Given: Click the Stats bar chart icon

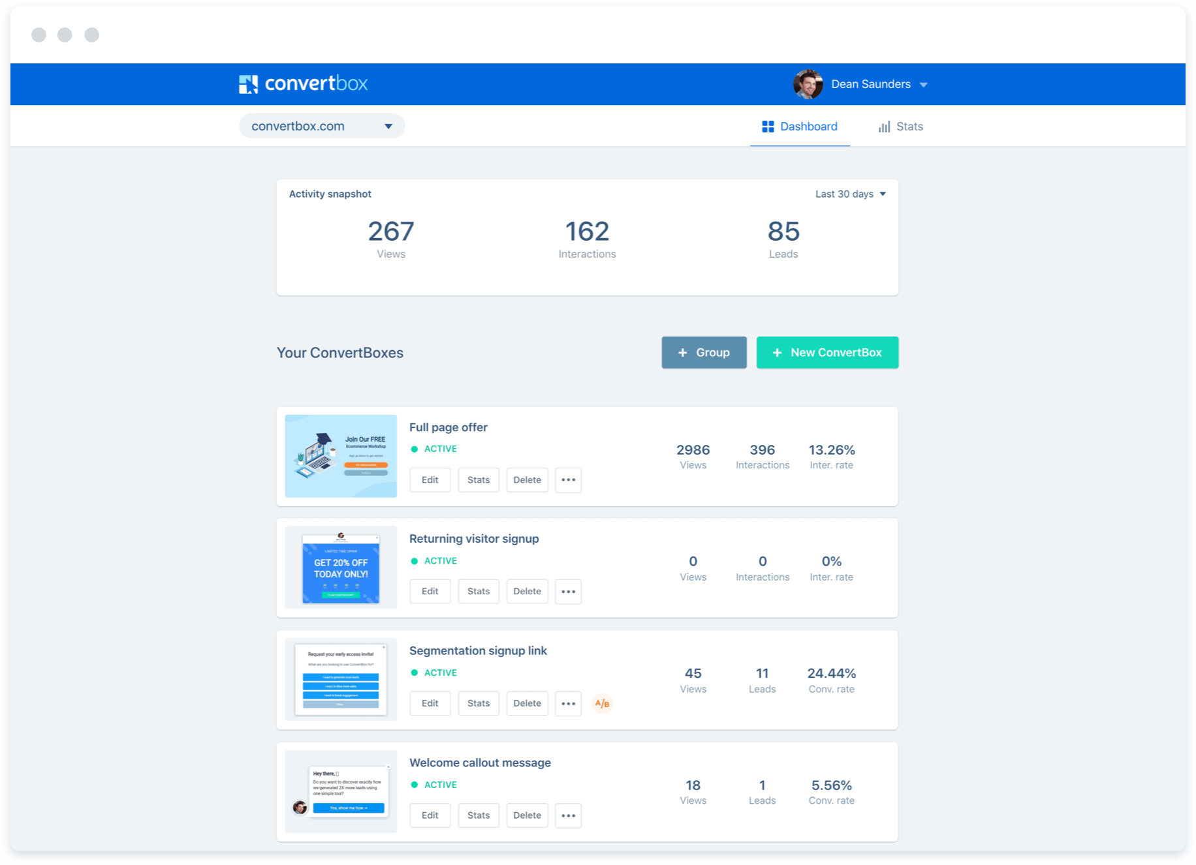Looking at the screenshot, I should (884, 127).
